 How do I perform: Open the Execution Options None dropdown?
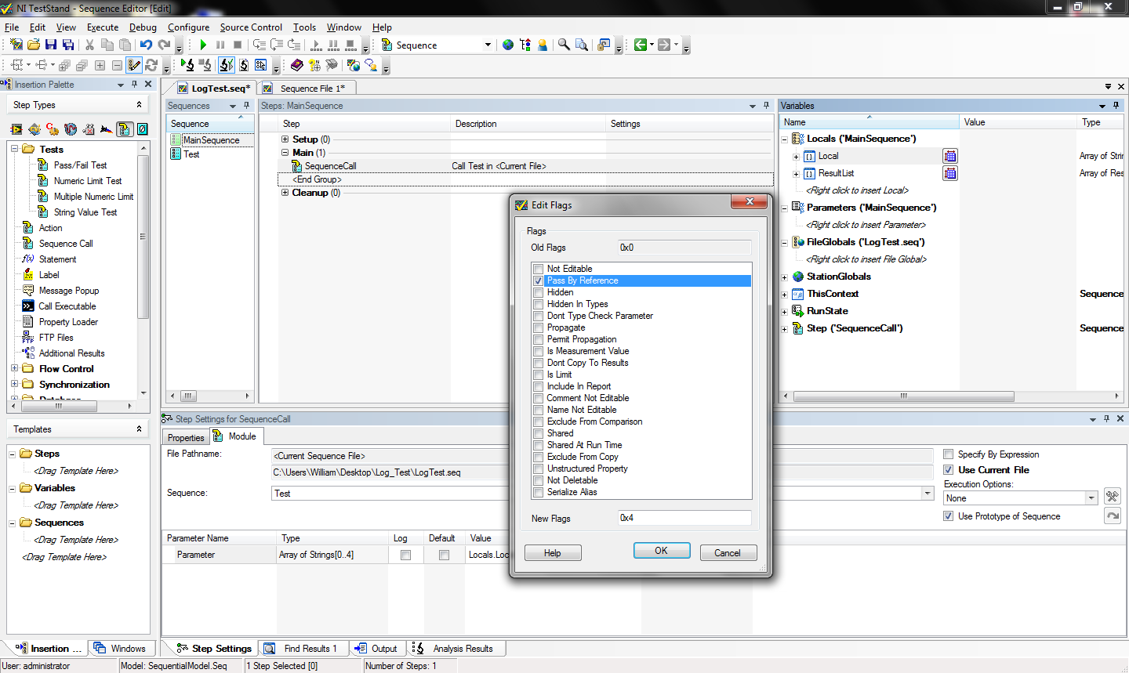pos(1091,498)
